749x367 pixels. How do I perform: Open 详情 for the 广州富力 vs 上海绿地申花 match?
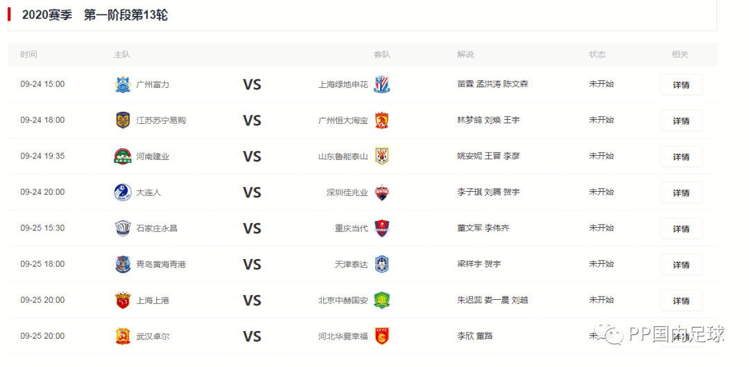tap(681, 85)
